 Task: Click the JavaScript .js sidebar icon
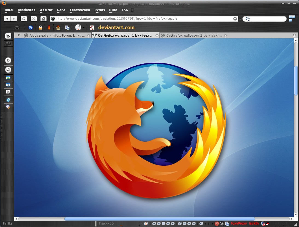coord(8,92)
